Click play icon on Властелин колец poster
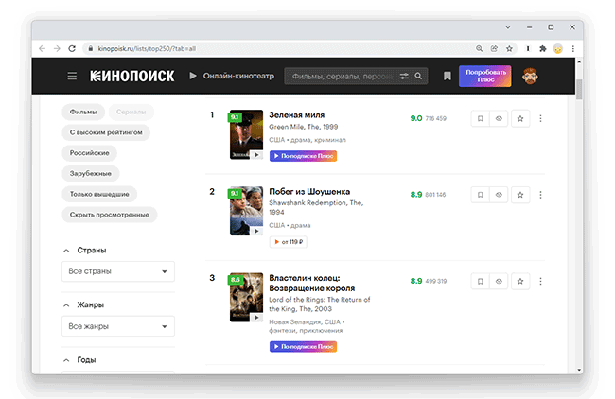 (x=256, y=318)
